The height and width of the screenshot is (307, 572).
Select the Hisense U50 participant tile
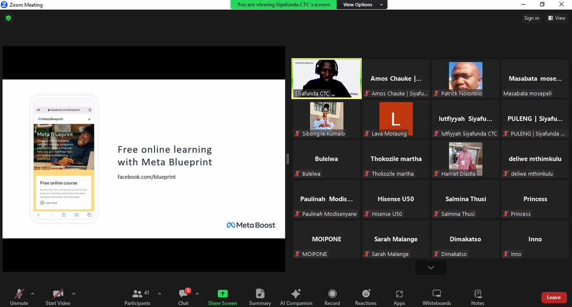pyautogui.click(x=396, y=199)
